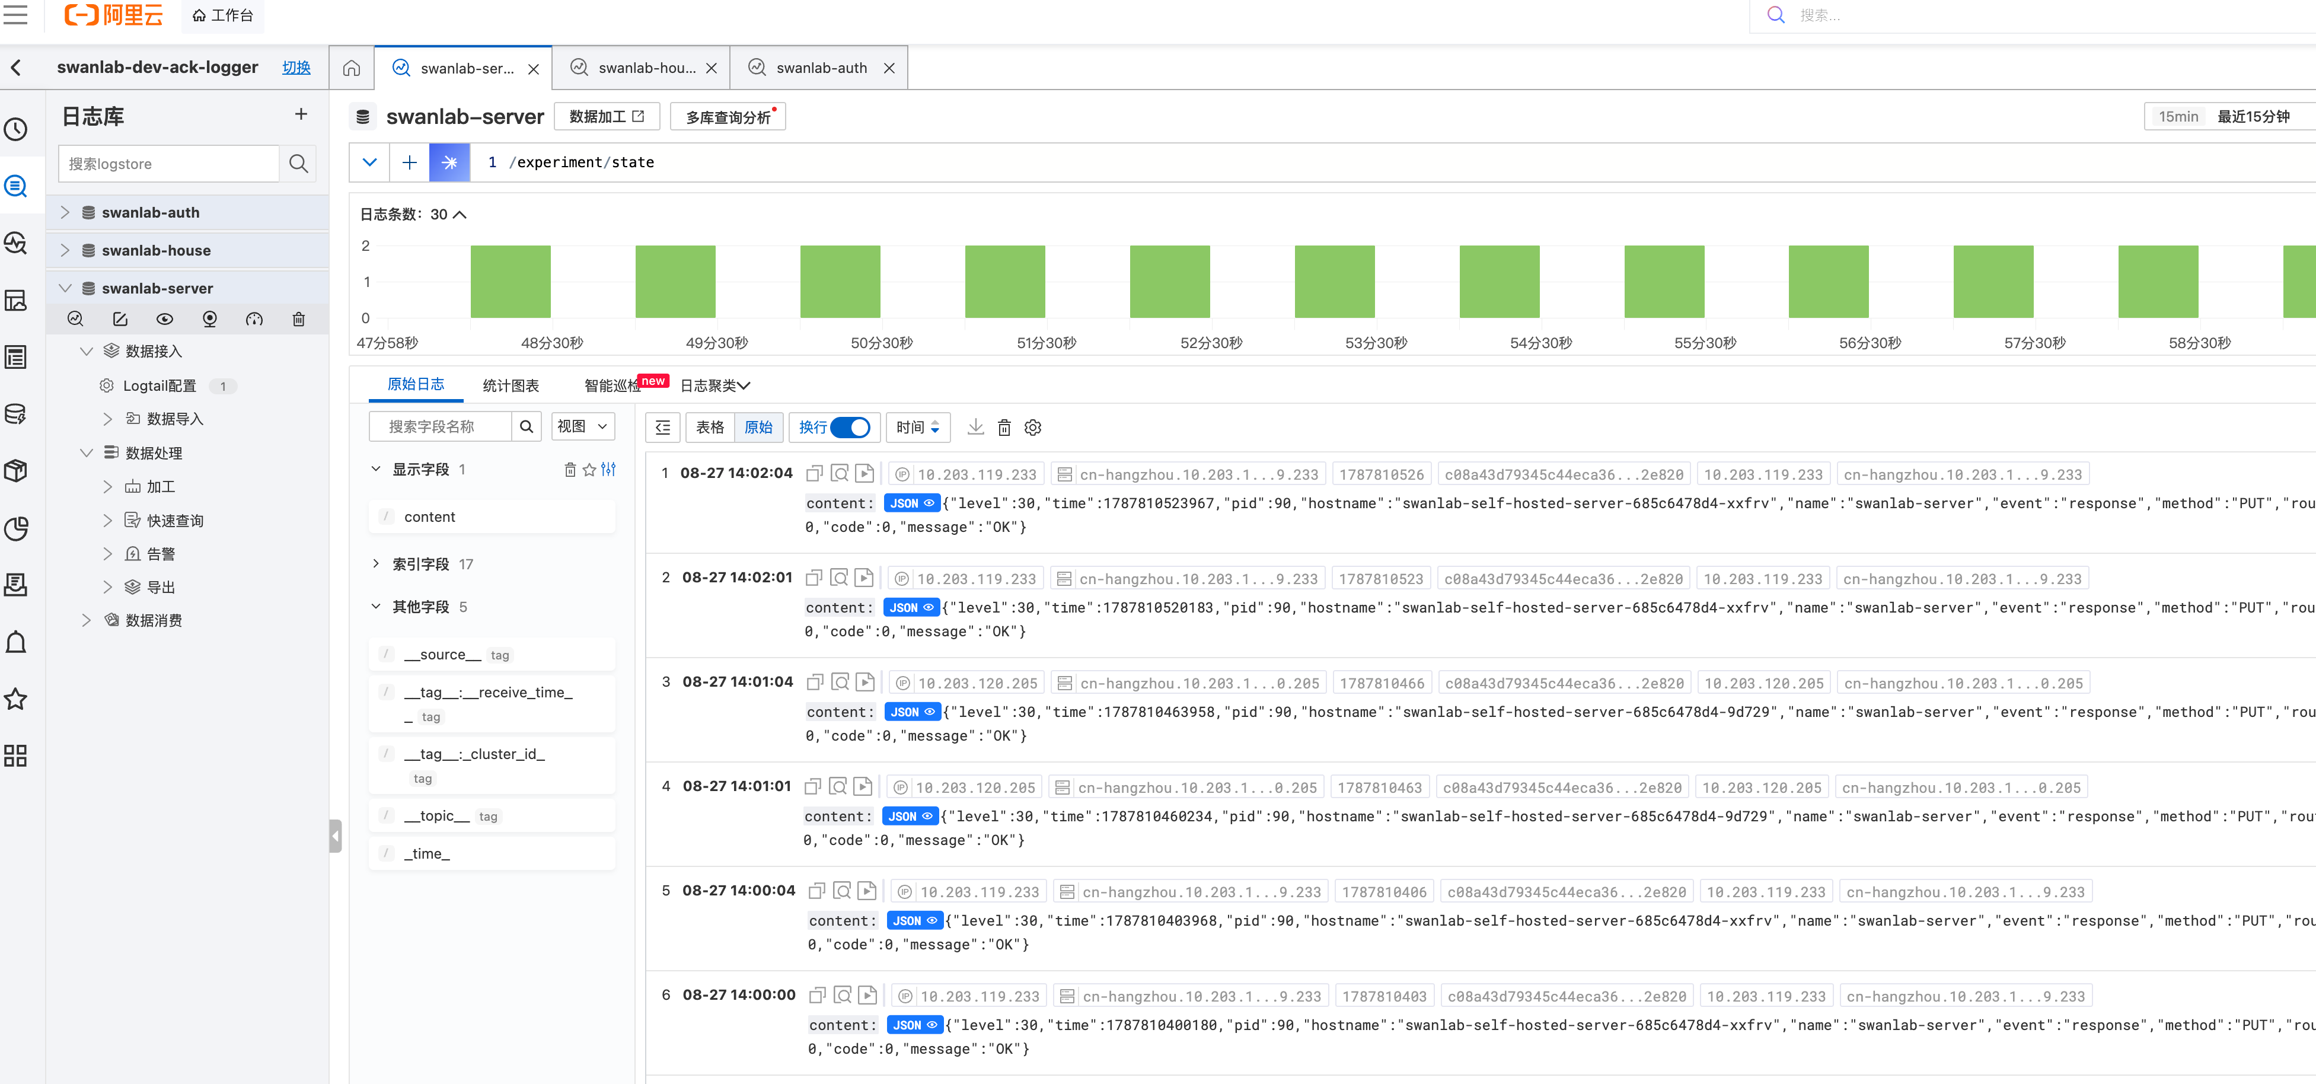Click the logstore search magnifier icon

click(298, 164)
